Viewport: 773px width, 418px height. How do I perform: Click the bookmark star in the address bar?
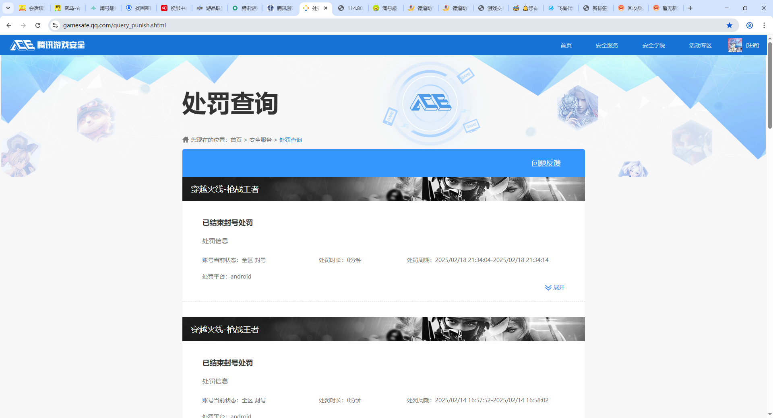tap(729, 25)
